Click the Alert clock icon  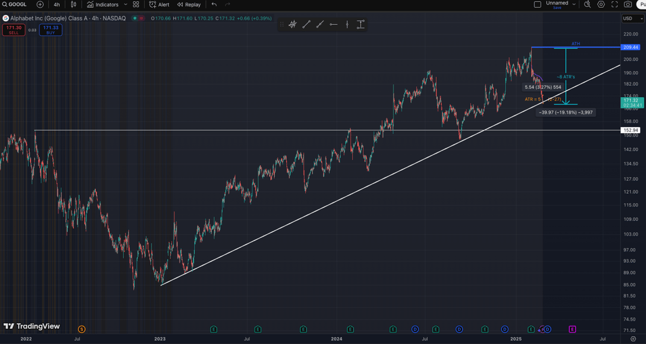[153, 4]
